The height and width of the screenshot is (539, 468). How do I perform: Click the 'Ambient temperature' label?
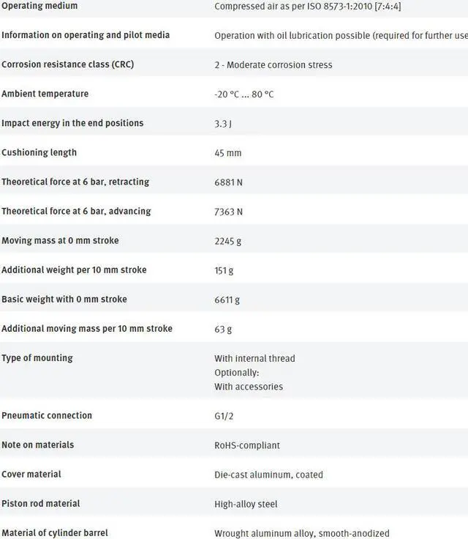point(45,94)
